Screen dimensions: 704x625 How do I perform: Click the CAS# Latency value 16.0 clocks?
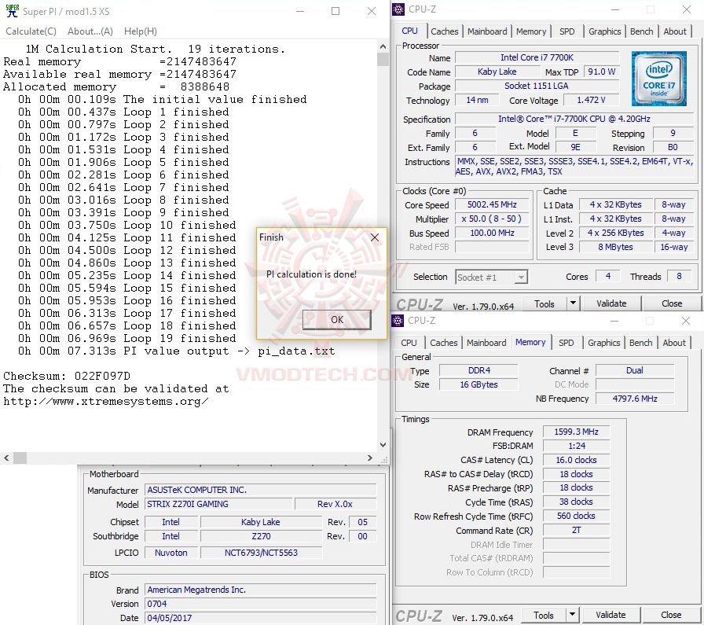[576, 460]
